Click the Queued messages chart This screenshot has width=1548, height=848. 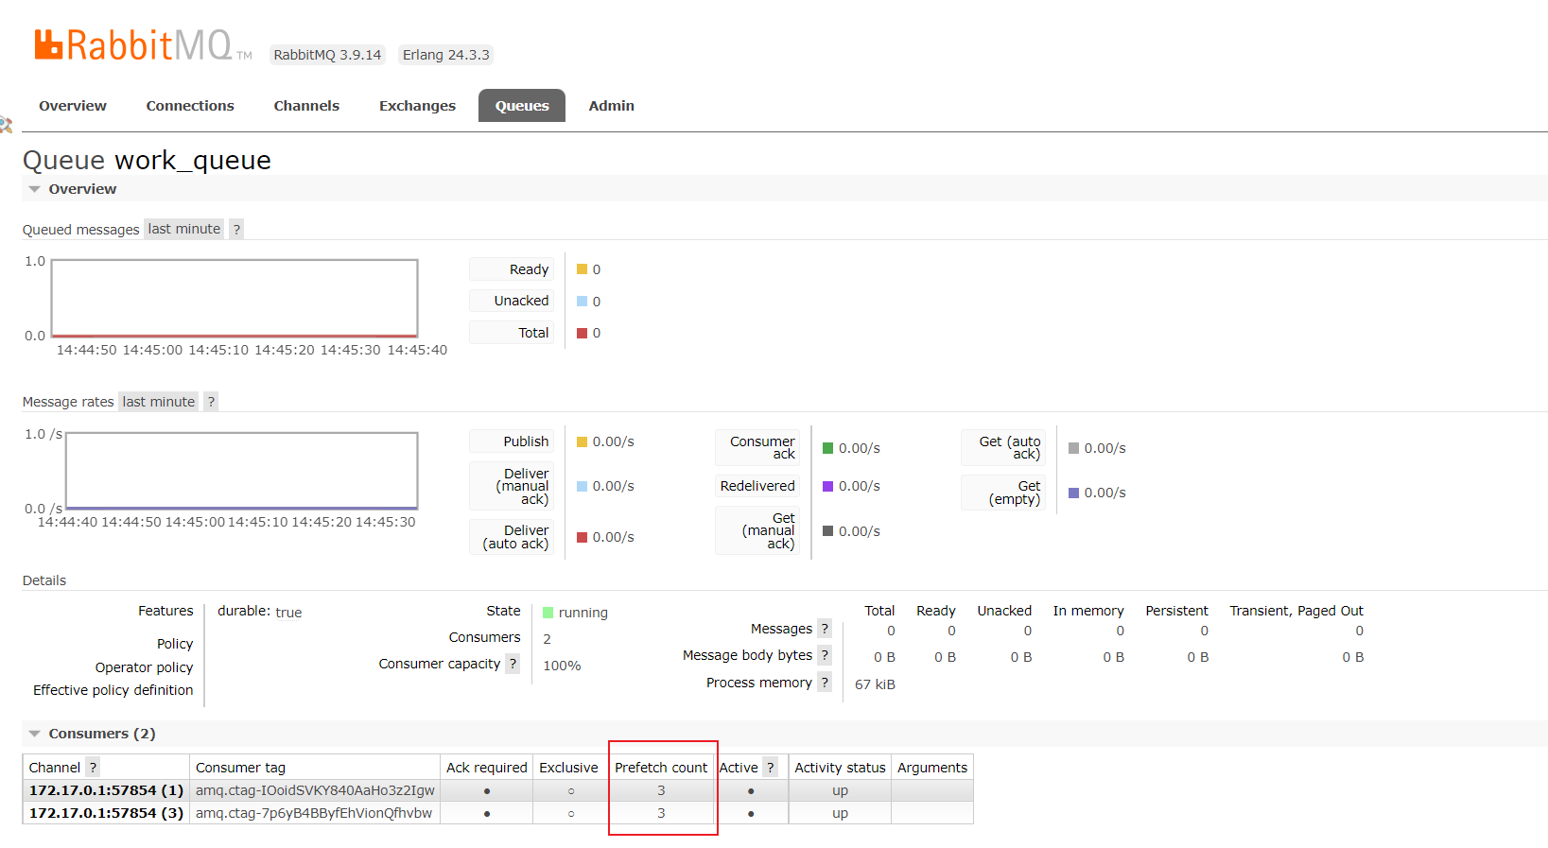click(x=235, y=299)
